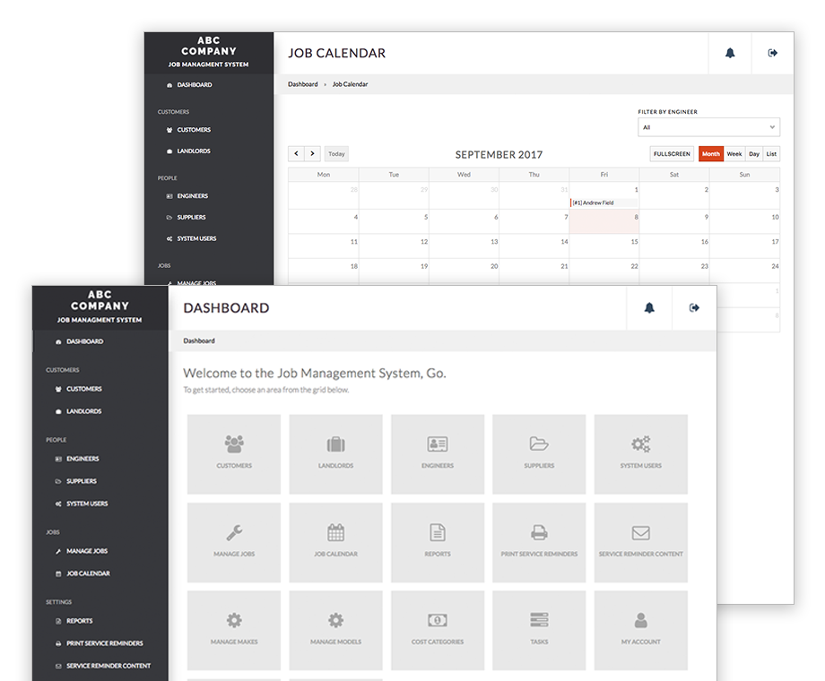Viewport: 825px width, 681px height.
Task: Select Job Calendar in front window sidebar
Action: pyautogui.click(x=88, y=573)
